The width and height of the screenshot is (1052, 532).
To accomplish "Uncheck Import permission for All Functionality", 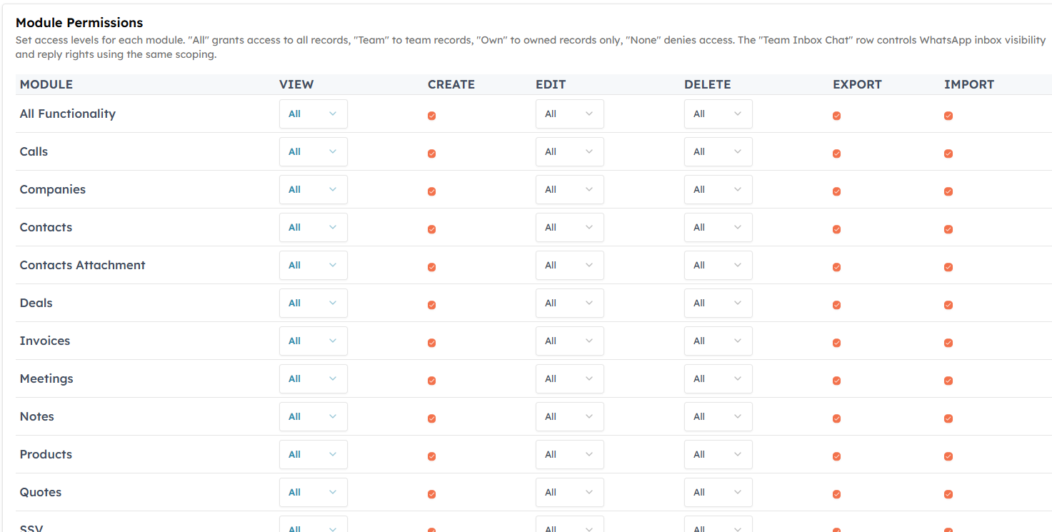I will [x=948, y=116].
